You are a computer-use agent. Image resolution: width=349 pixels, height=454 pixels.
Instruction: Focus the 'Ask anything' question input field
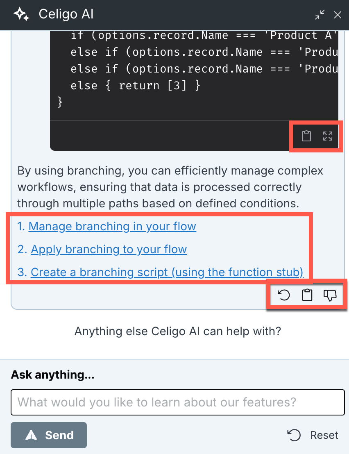tap(178, 402)
